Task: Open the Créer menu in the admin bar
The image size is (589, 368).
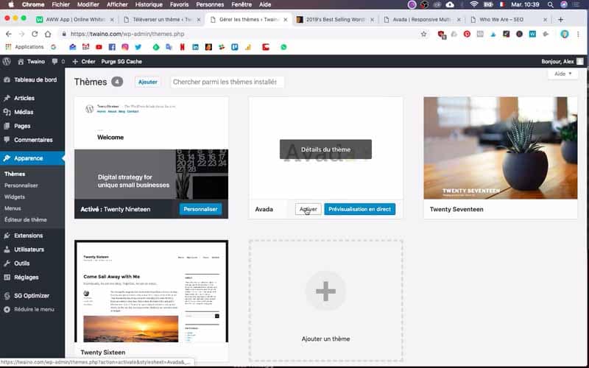Action: pos(84,62)
